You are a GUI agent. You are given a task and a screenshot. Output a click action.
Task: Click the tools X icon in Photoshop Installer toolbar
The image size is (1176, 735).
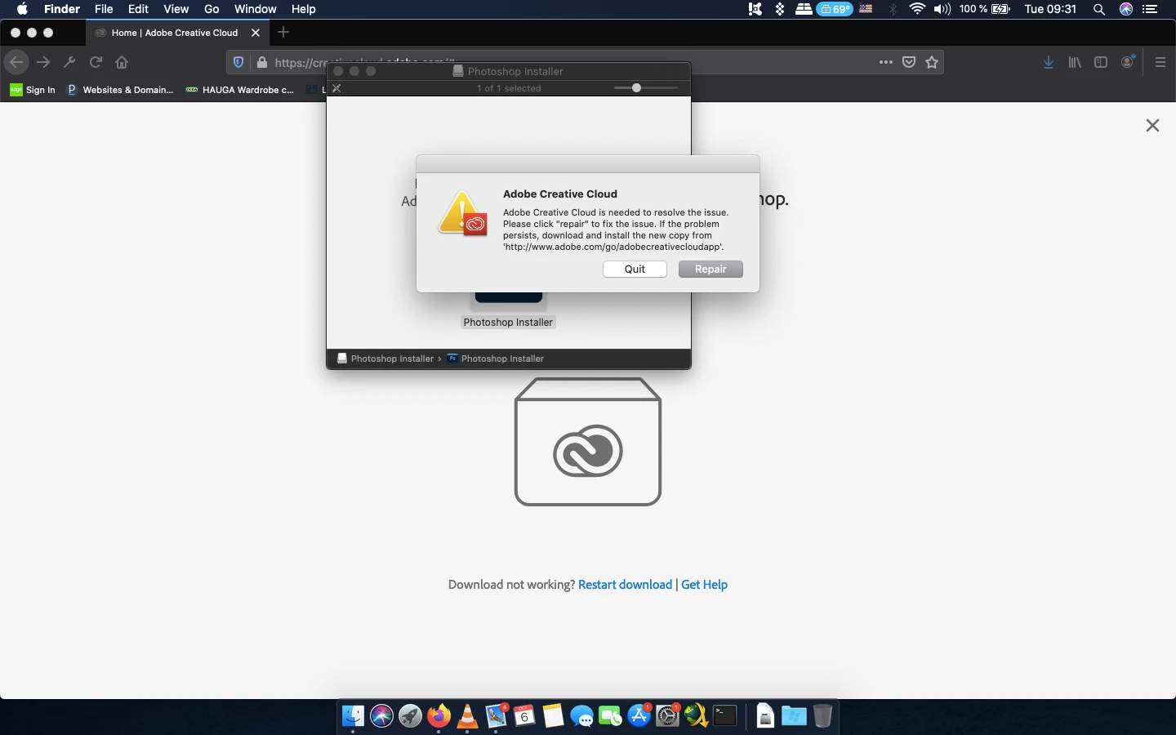(336, 88)
